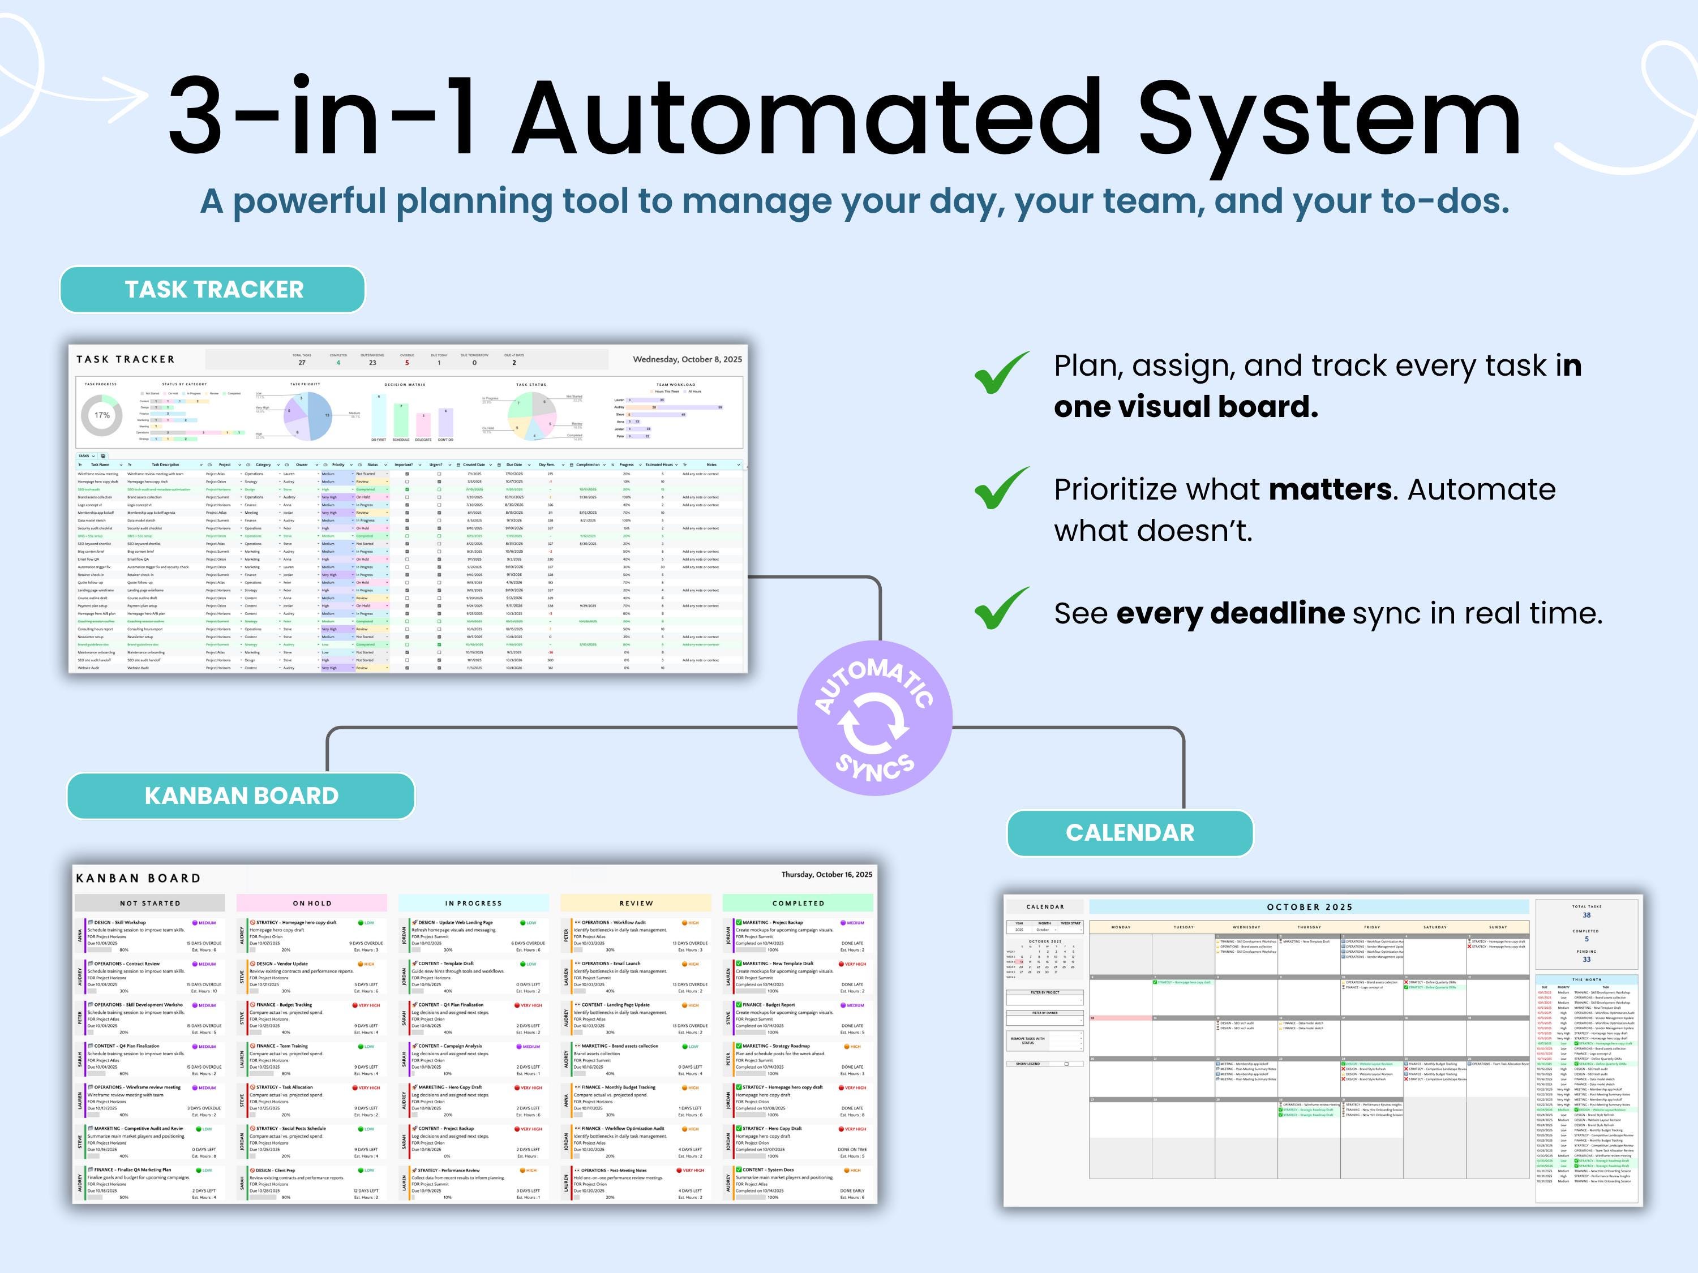The height and width of the screenshot is (1273, 1698).
Task: Select the NOT STARTED Kanban column header
Action: click(151, 903)
